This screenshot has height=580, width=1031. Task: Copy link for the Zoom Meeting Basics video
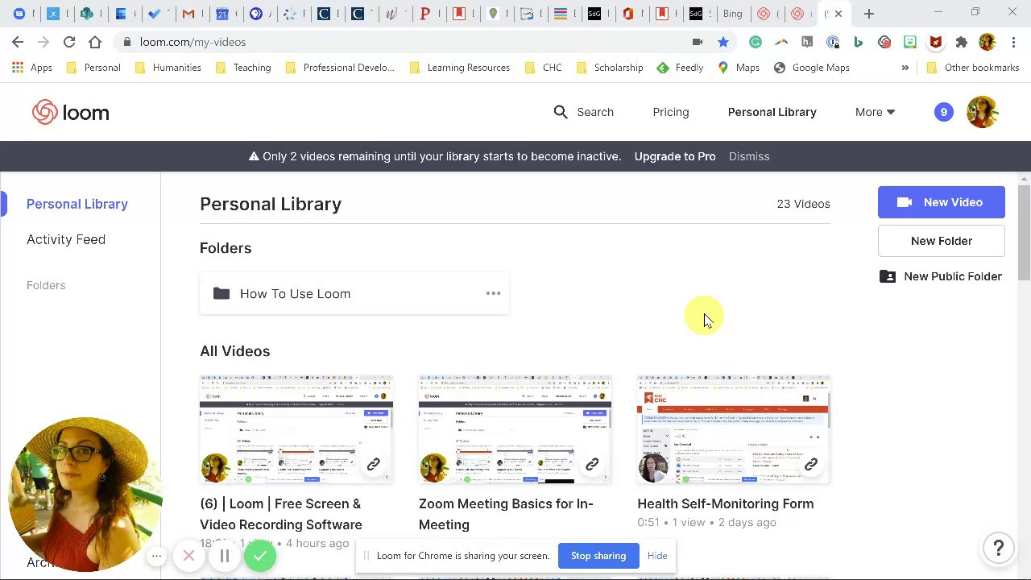[x=592, y=465]
